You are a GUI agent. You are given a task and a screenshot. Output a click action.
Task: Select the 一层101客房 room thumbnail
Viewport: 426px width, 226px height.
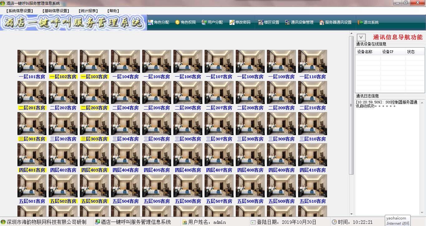[32, 61]
